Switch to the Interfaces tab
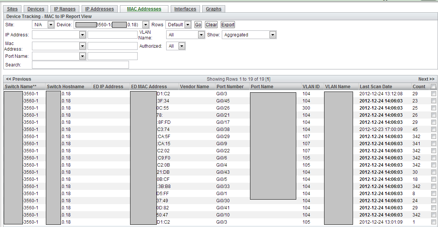The height and width of the screenshot is (227, 438). pos(185,9)
